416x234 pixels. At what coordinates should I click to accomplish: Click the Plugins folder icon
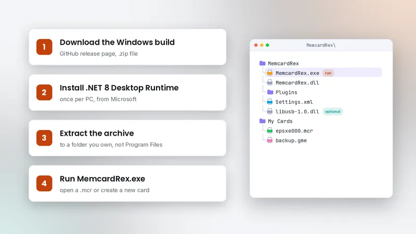coord(270,92)
